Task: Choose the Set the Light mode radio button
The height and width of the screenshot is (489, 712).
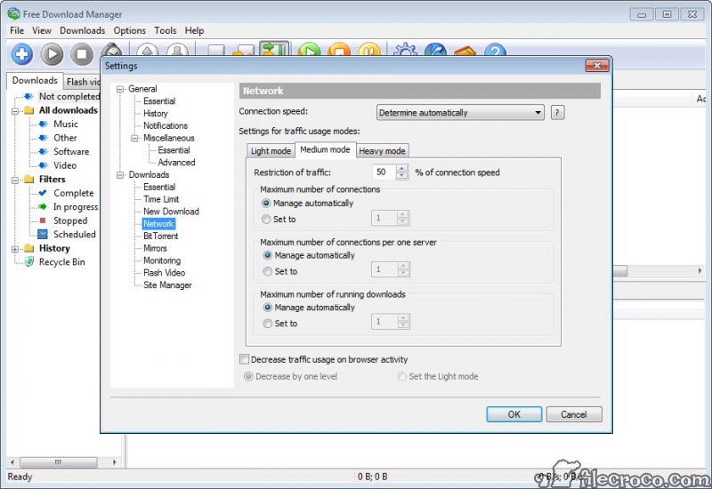Action: 402,376
